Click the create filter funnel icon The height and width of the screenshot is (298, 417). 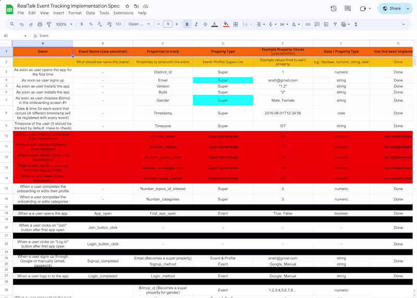coord(335,24)
